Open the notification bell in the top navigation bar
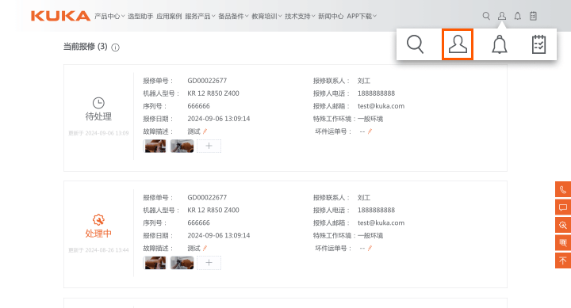Screen dimensions: 571x308 pyautogui.click(x=517, y=16)
